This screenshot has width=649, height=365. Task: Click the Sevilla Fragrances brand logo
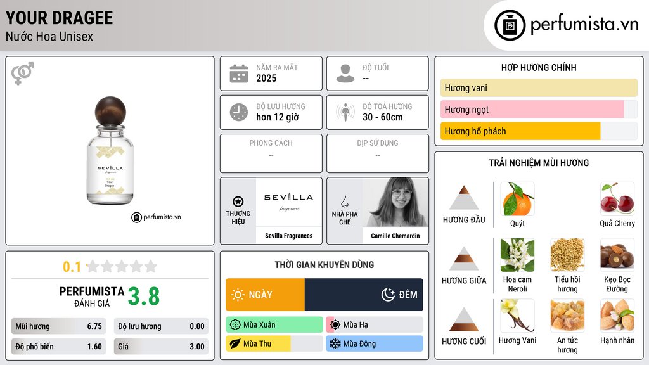point(288,202)
